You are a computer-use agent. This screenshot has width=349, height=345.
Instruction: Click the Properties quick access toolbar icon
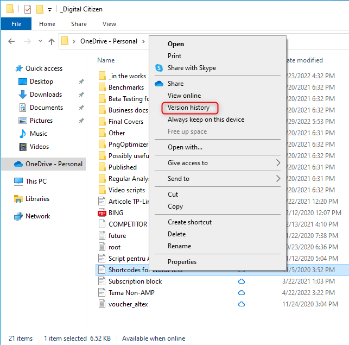coord(28,9)
